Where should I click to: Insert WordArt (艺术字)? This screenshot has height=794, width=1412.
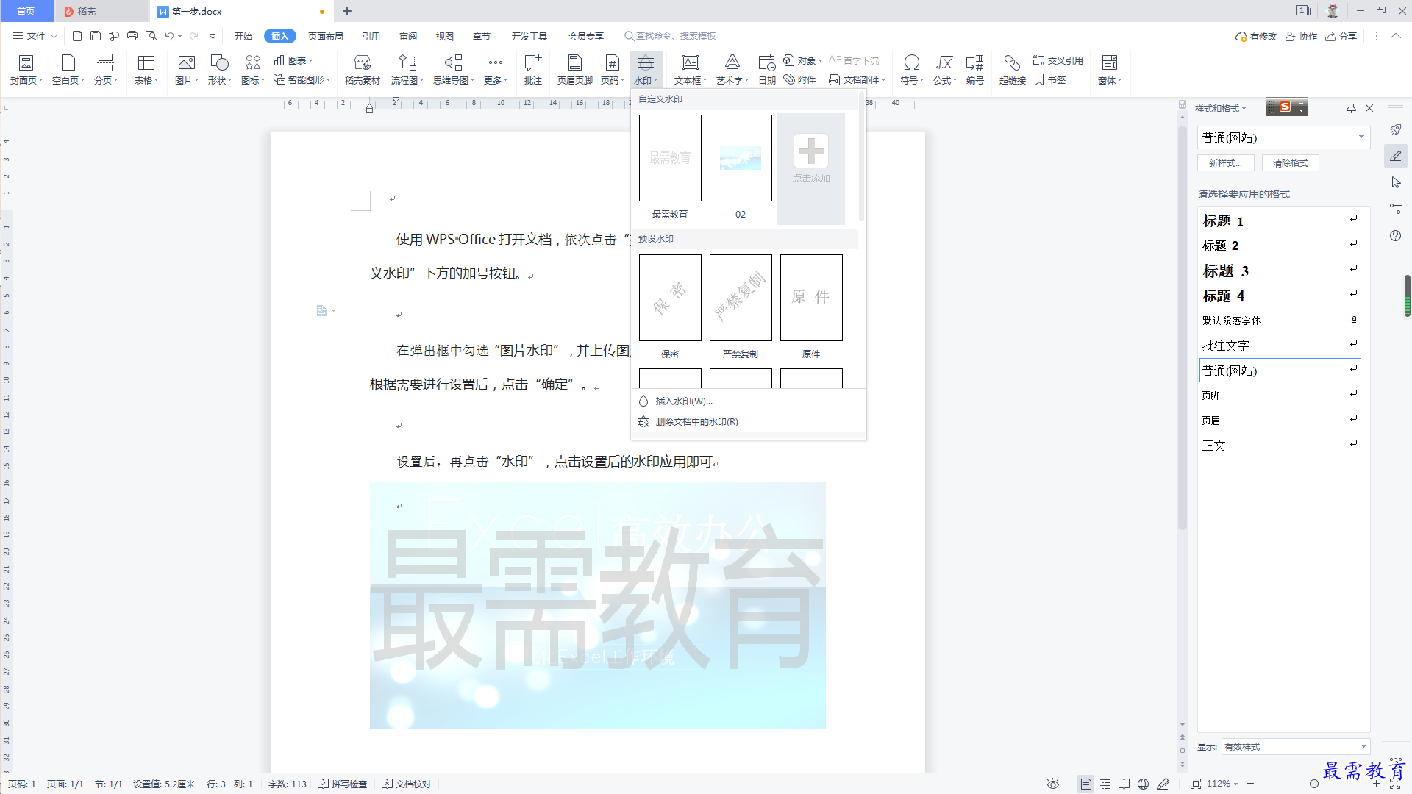coord(732,70)
